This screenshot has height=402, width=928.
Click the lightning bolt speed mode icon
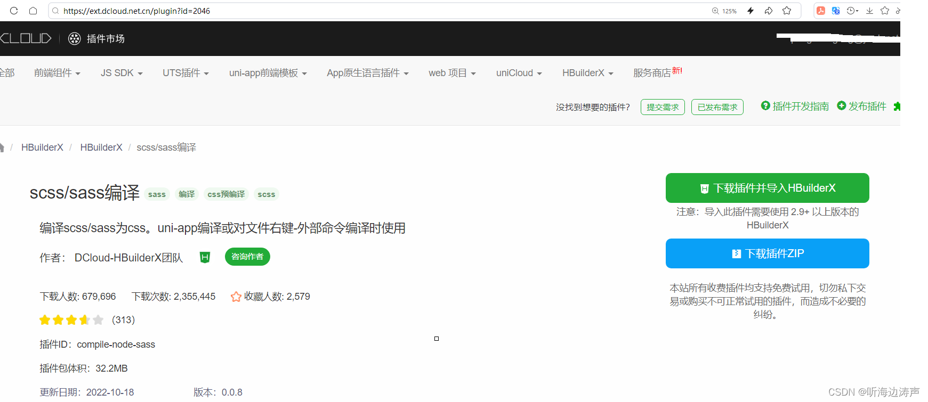pyautogui.click(x=751, y=11)
